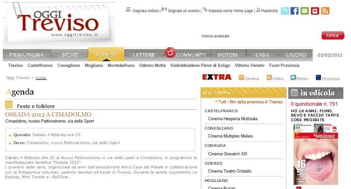The image size is (351, 189).
Task: Select the Castelfranco area link
Action: point(40,65)
